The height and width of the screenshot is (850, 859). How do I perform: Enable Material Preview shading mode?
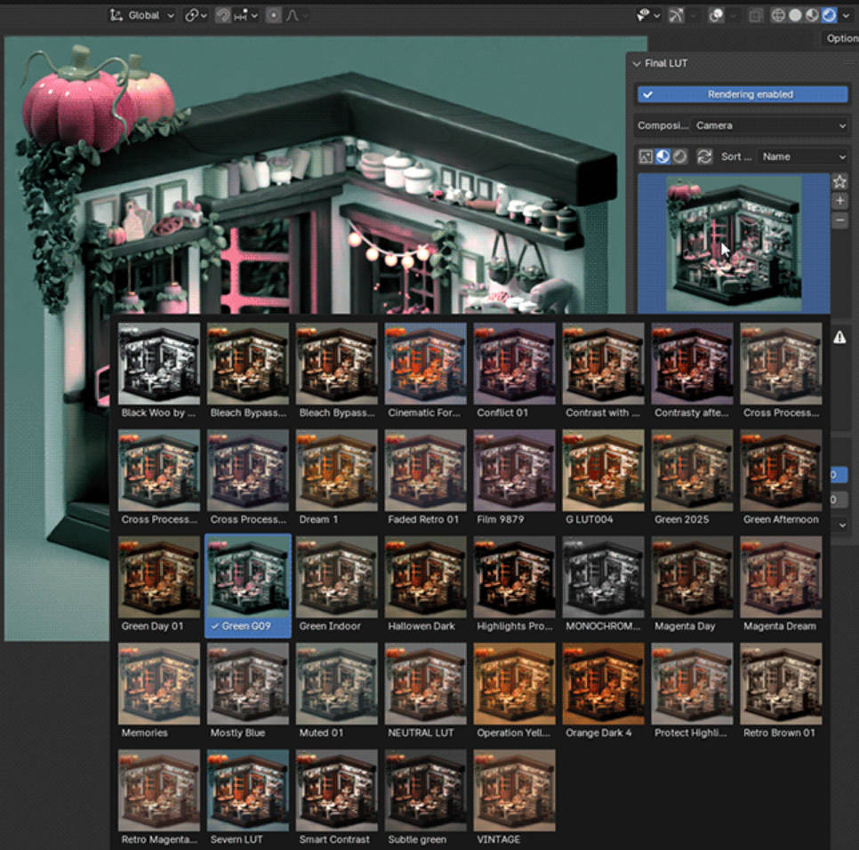[x=810, y=15]
